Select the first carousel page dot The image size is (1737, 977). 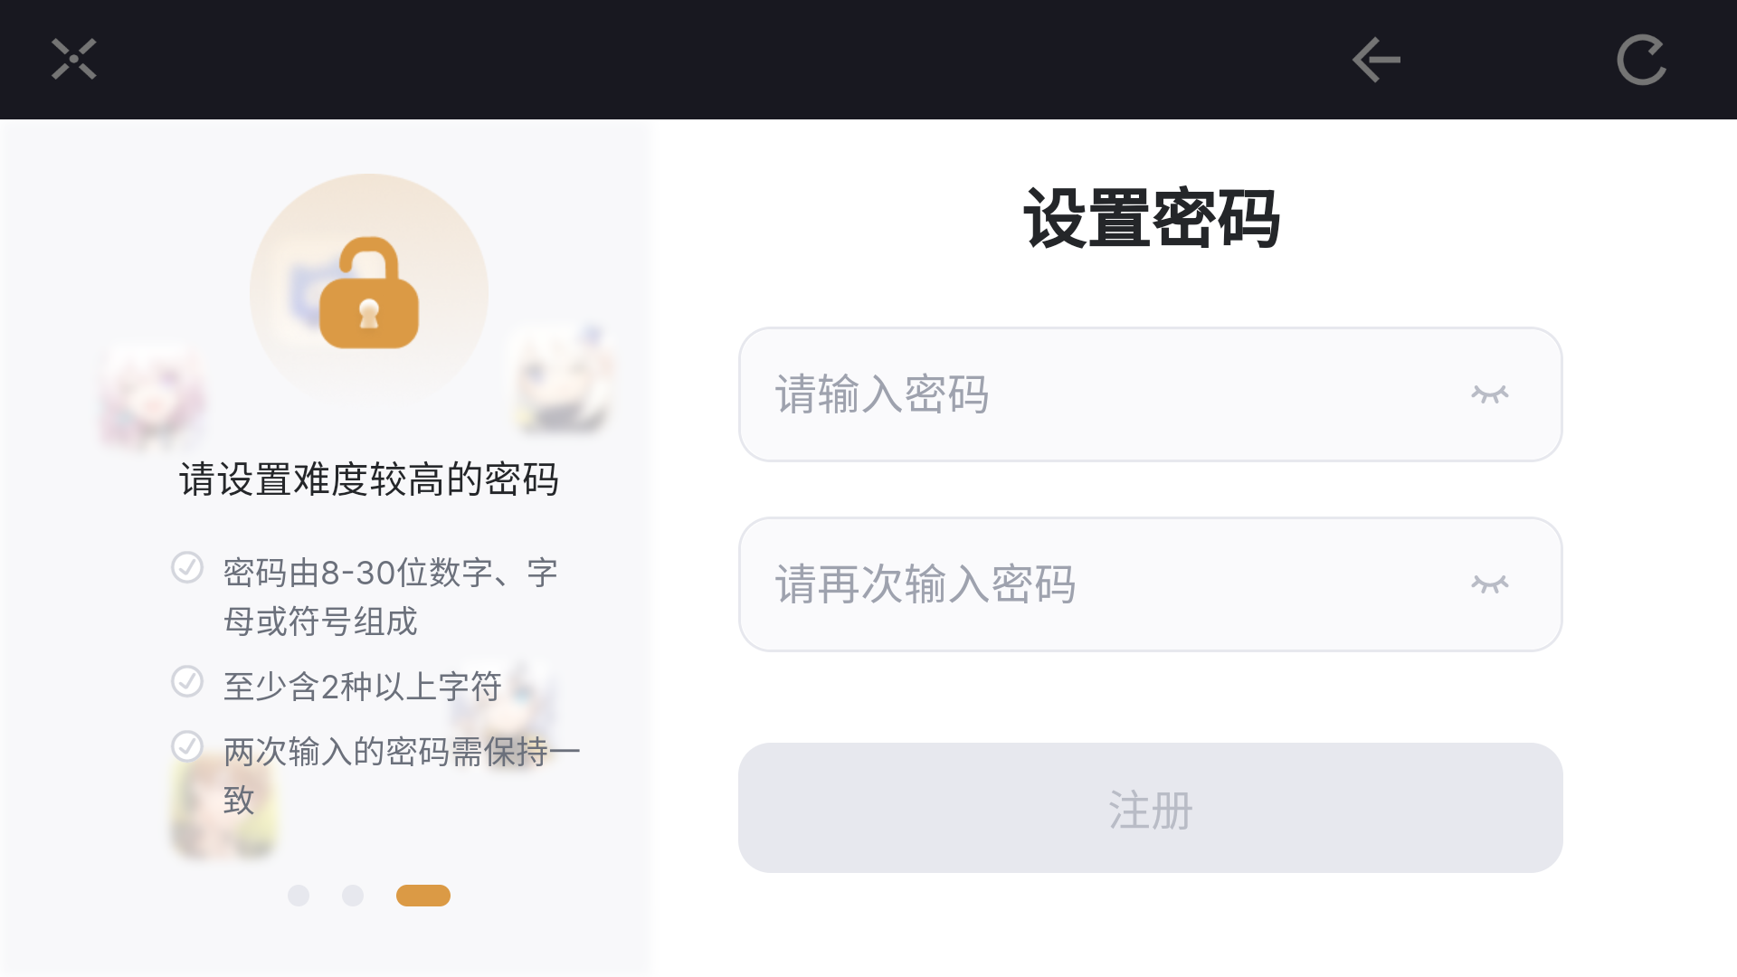pos(299,896)
